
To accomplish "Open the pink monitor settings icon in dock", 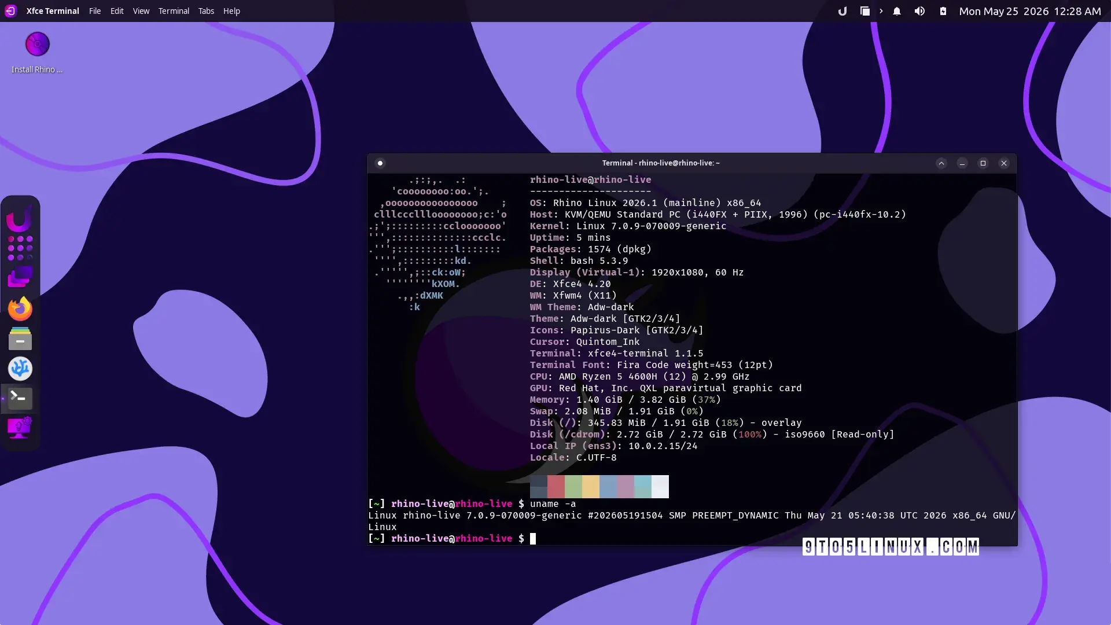I will tap(20, 428).
